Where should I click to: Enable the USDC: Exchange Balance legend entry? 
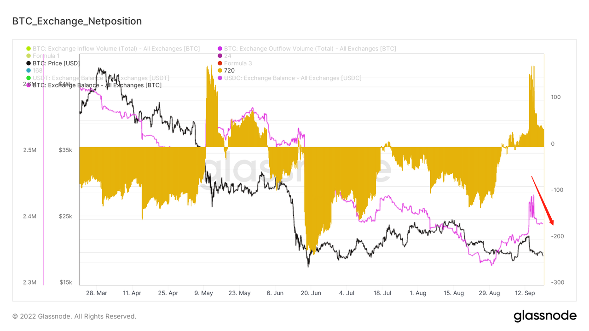293,78
